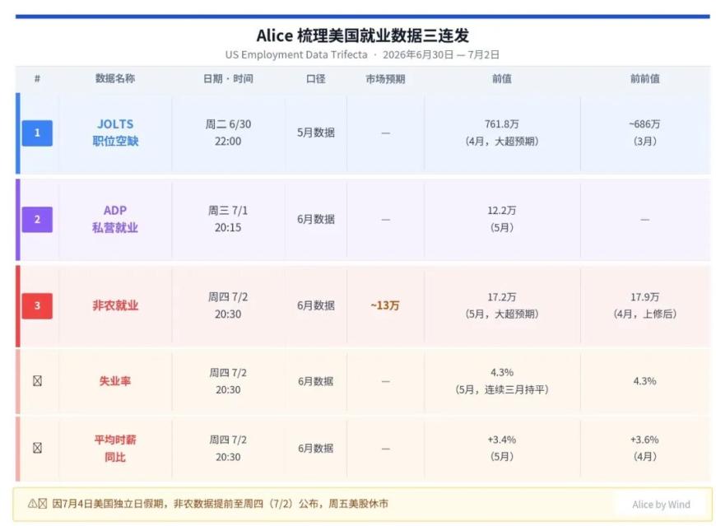716x526 pixels.
Task: Click the red number 3 badge
Action: 37,305
